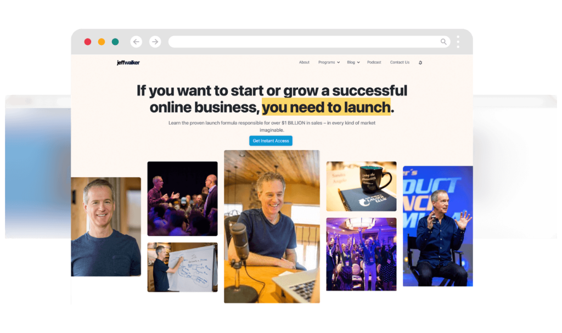Click the red window dot
Viewport: 562px width, 333px height.
(87, 42)
